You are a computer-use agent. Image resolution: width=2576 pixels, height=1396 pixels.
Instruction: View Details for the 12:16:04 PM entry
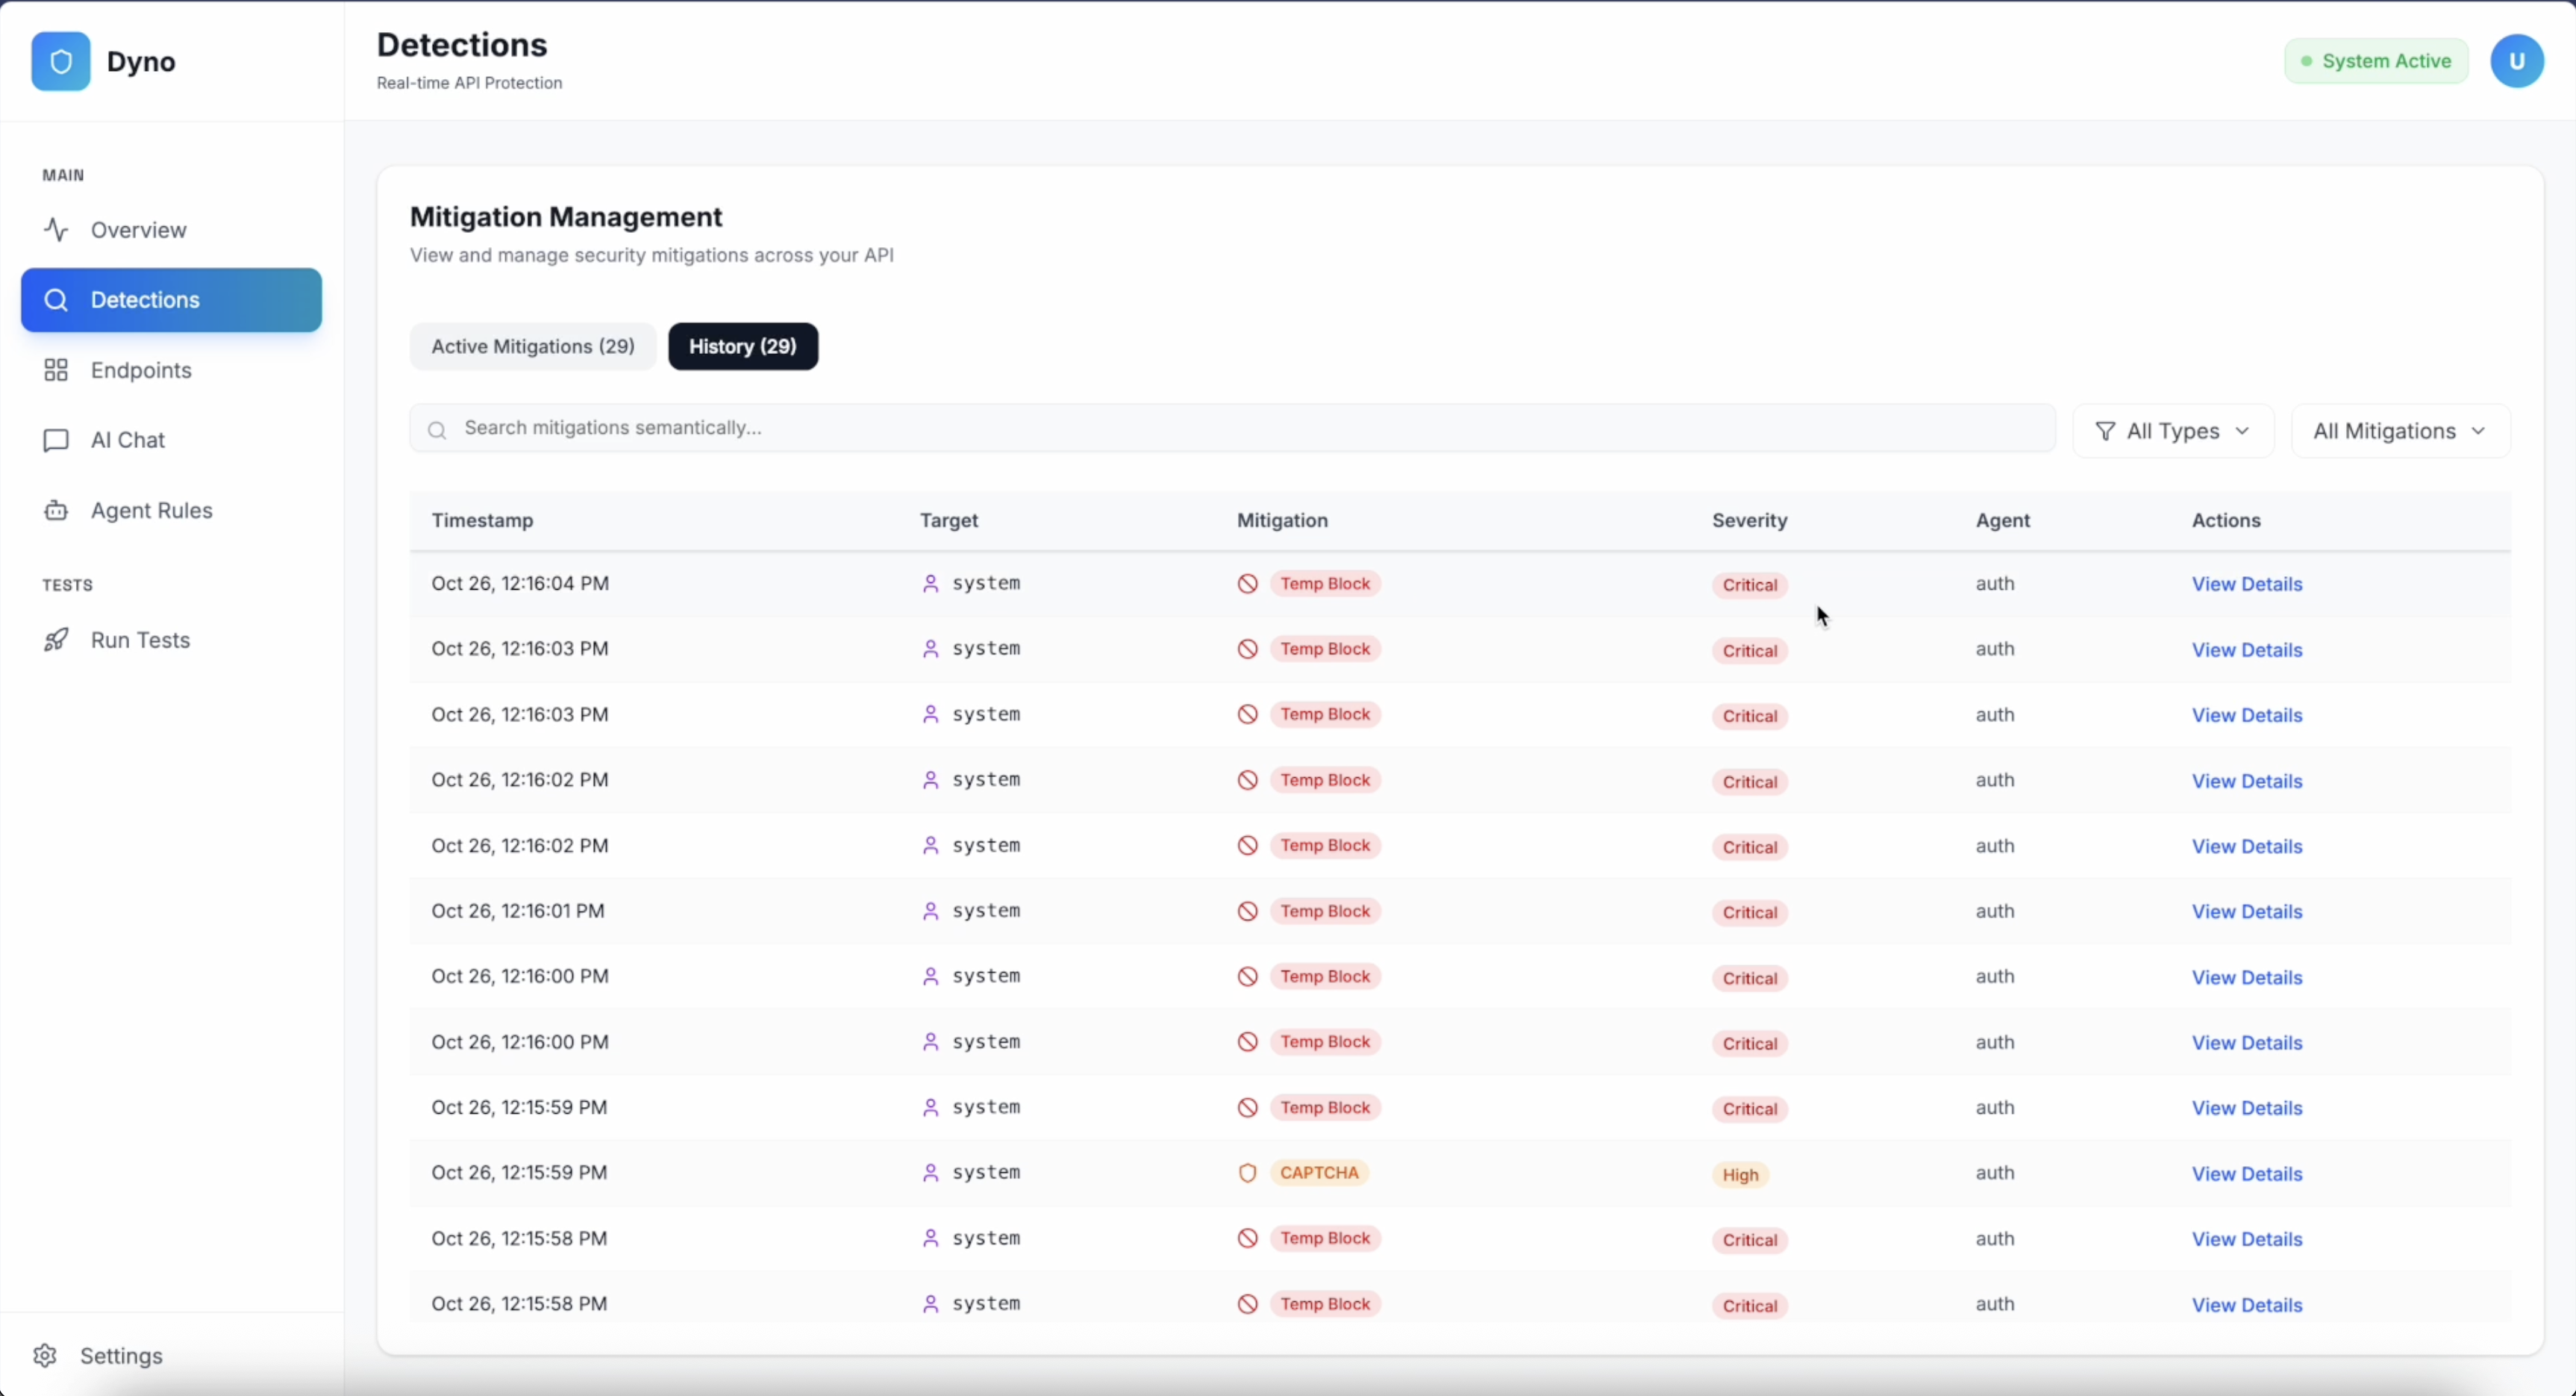(2247, 585)
